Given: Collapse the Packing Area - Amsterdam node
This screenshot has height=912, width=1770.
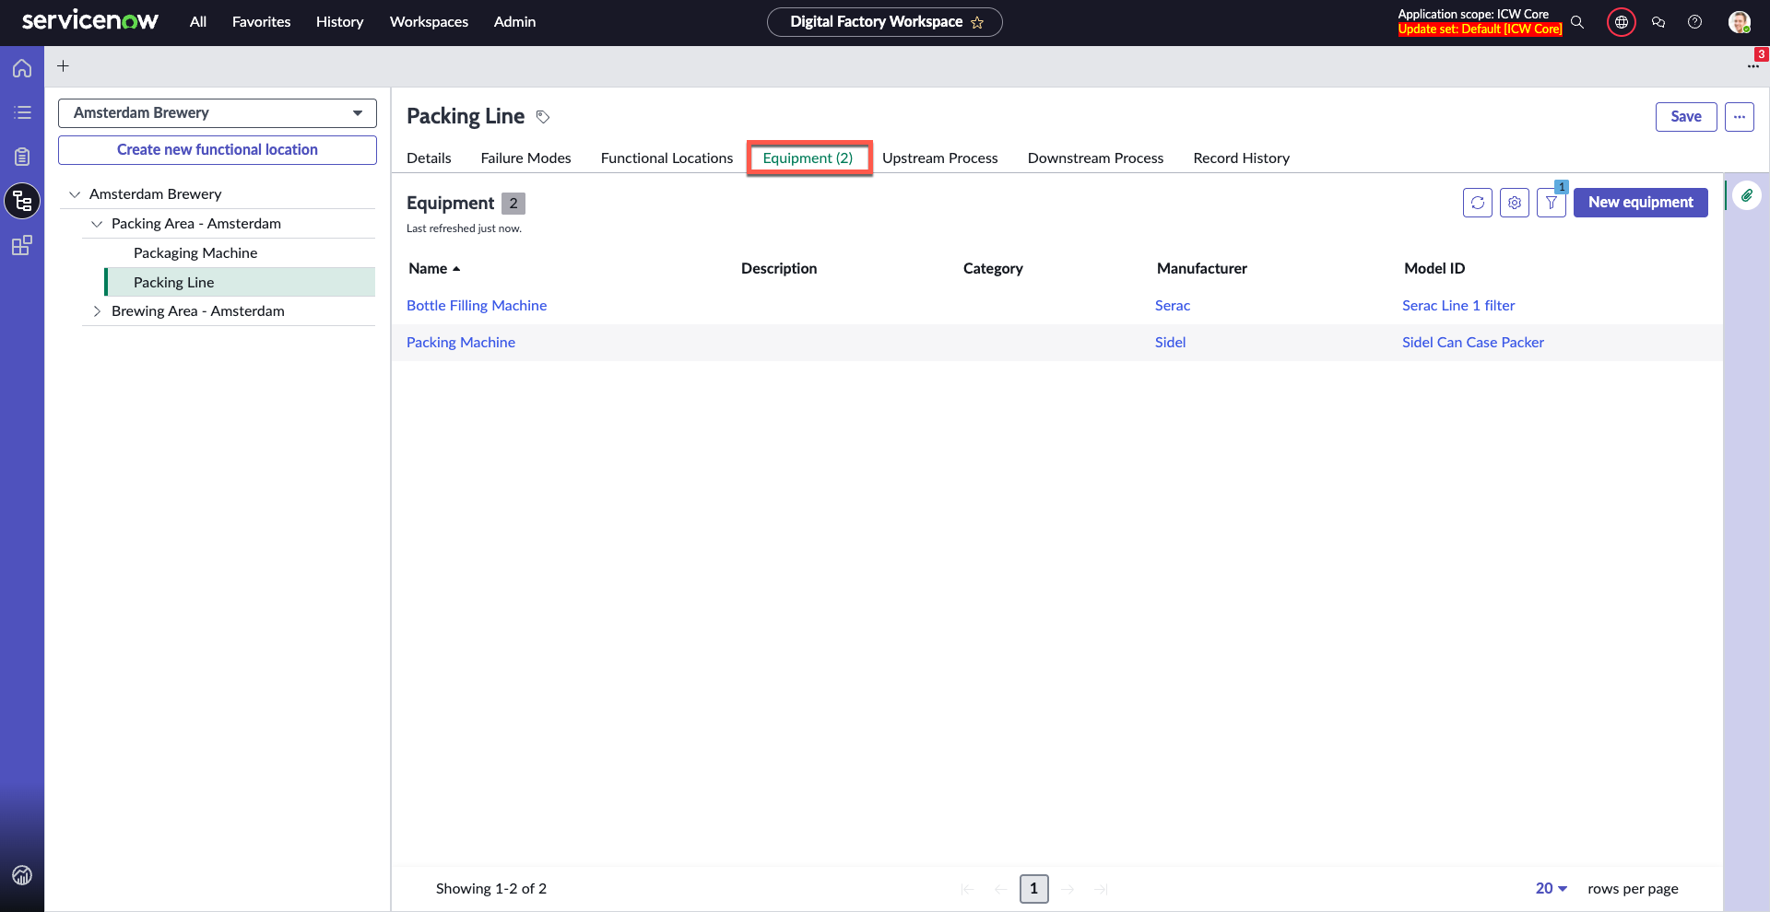Looking at the screenshot, I should point(97,224).
